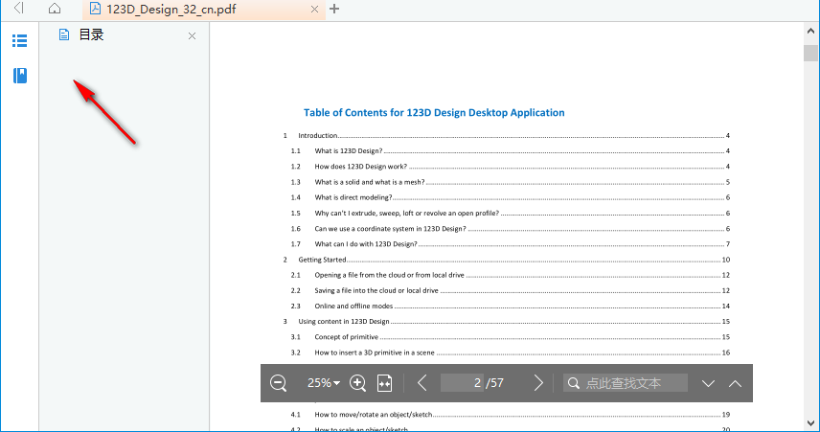
Task: Collapse the sidebar with the back arrow icon
Action: tap(19, 8)
